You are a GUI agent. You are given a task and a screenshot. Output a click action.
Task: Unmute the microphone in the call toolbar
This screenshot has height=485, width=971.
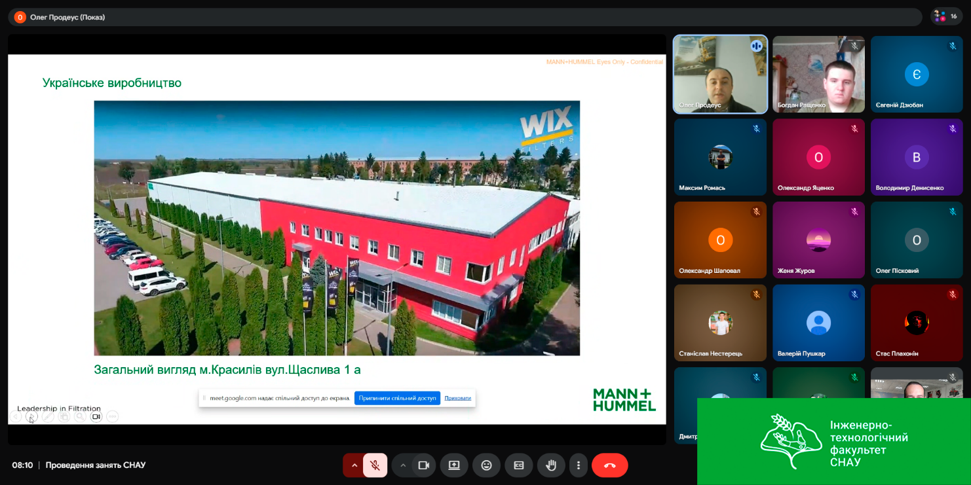[x=375, y=465]
